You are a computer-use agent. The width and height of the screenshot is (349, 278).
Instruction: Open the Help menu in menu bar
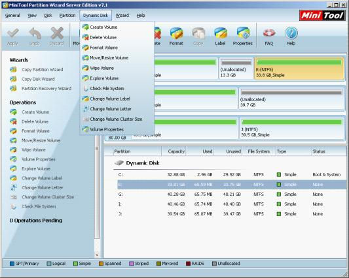pos(141,16)
